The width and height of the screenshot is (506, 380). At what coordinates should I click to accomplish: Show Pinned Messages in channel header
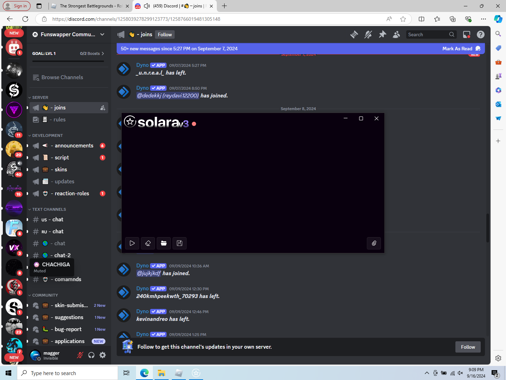tap(382, 34)
